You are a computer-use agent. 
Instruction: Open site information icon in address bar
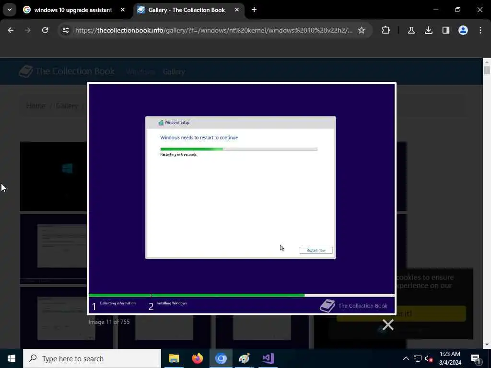pyautogui.click(x=65, y=30)
